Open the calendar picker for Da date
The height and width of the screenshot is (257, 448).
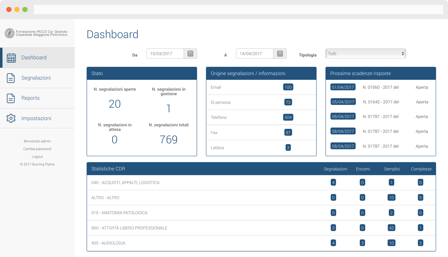pyautogui.click(x=190, y=53)
